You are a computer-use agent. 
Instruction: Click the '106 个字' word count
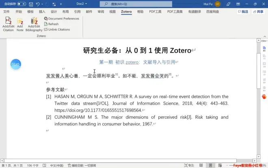pyautogui.click(x=32, y=166)
